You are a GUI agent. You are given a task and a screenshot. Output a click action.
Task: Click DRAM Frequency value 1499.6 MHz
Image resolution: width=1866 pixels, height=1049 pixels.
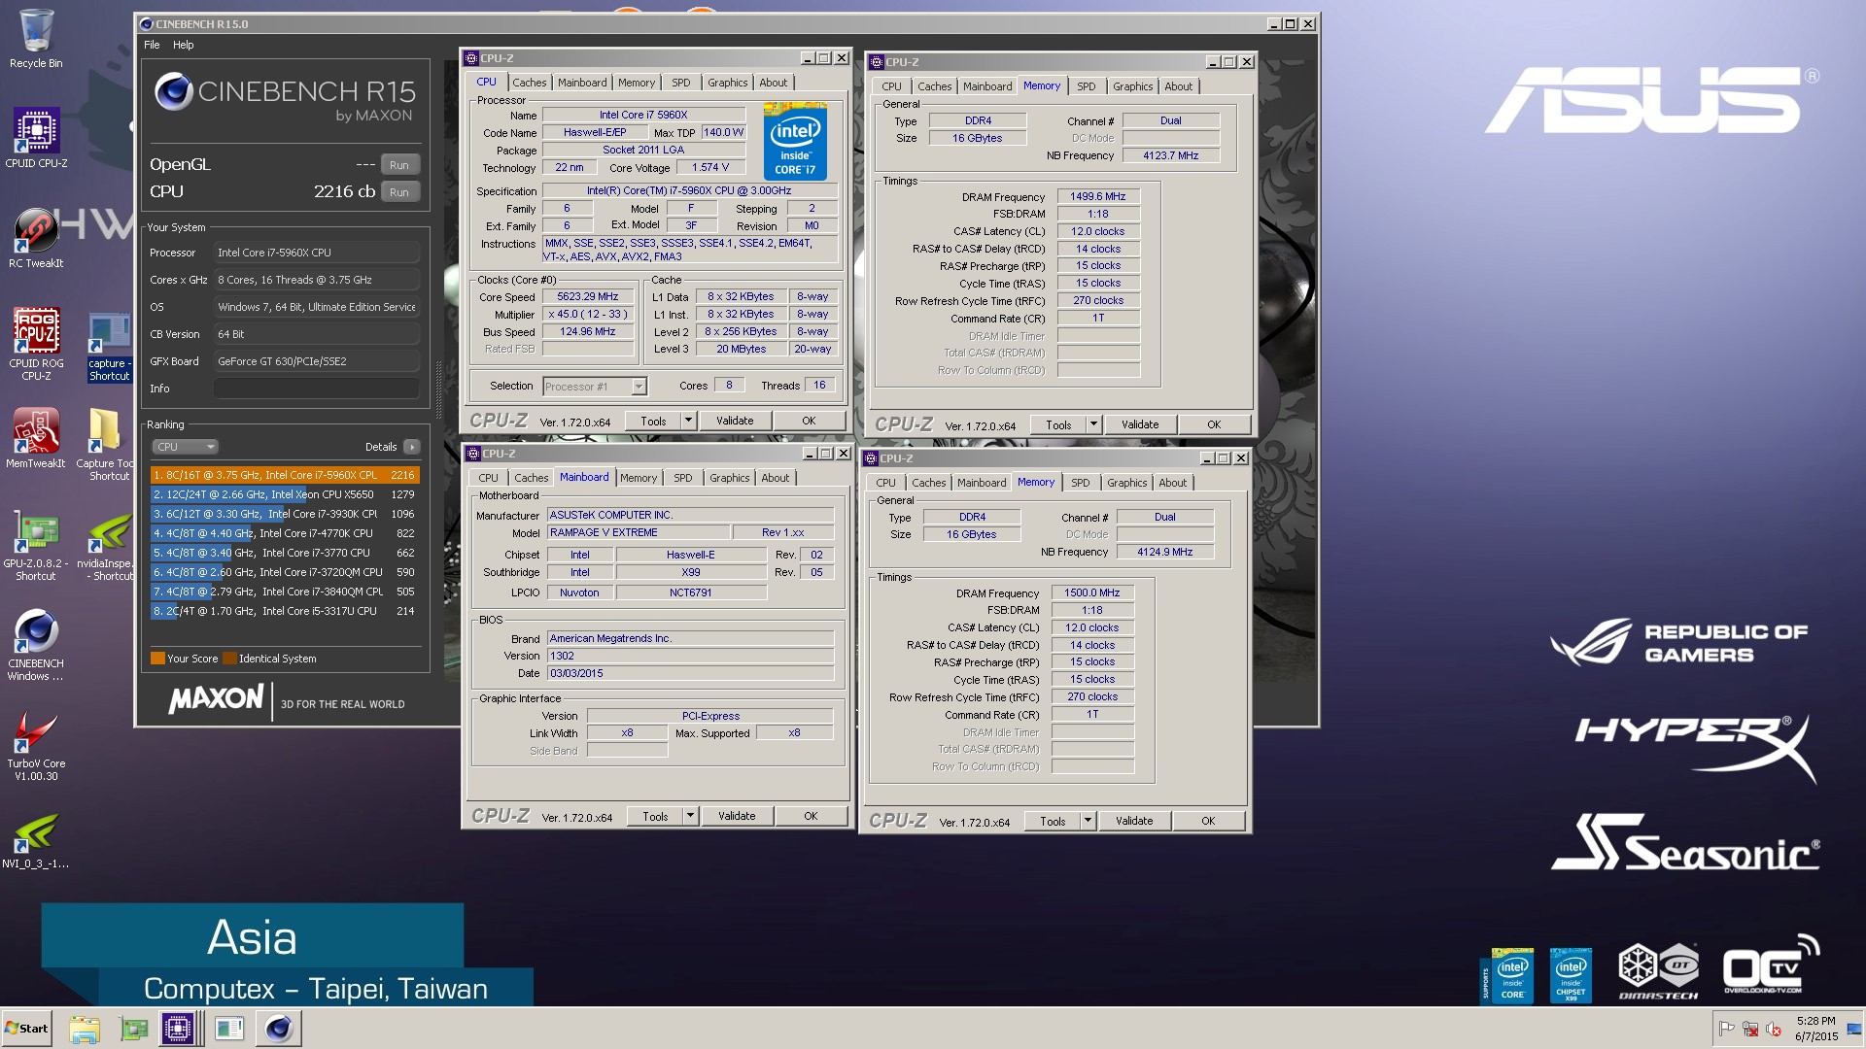pos(1098,196)
